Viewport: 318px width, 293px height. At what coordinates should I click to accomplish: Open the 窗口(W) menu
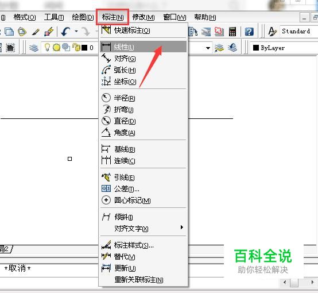[x=174, y=17]
